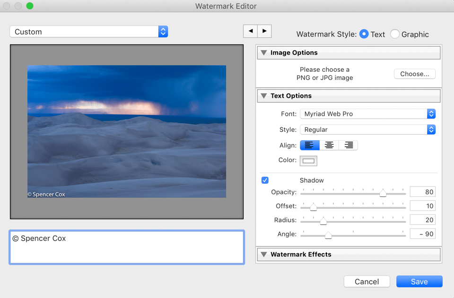Set text alignment to center
The height and width of the screenshot is (298, 454).
pyautogui.click(x=329, y=145)
